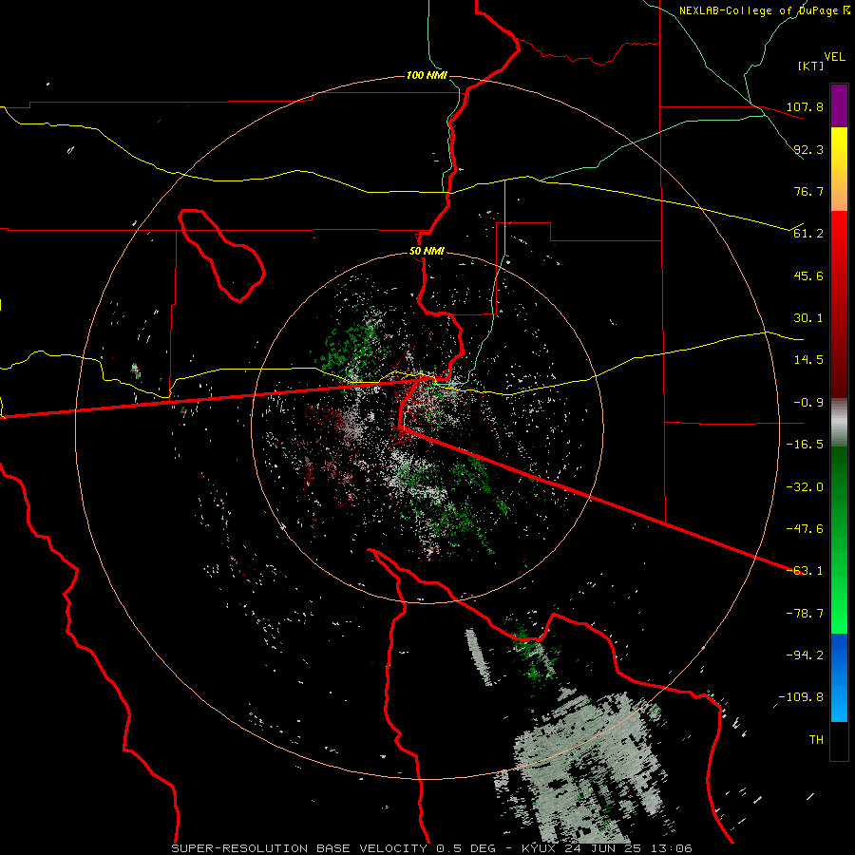Image resolution: width=855 pixels, height=855 pixels.
Task: Click the TH threshold label
Action: click(x=816, y=740)
